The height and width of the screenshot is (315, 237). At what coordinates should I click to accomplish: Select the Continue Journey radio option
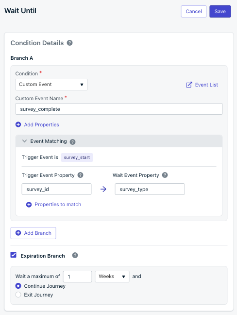pyautogui.click(x=18, y=286)
